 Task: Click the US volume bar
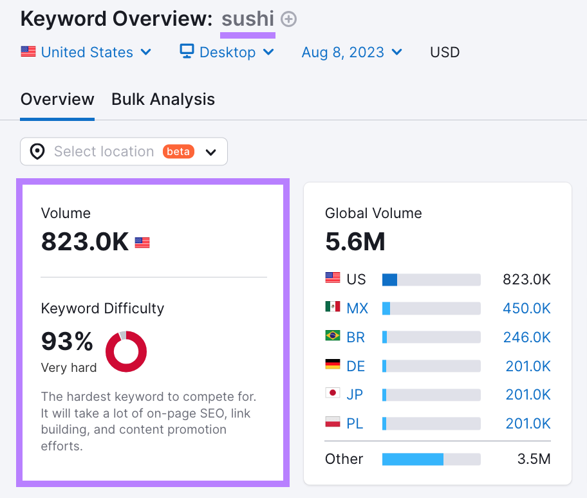[x=431, y=280]
